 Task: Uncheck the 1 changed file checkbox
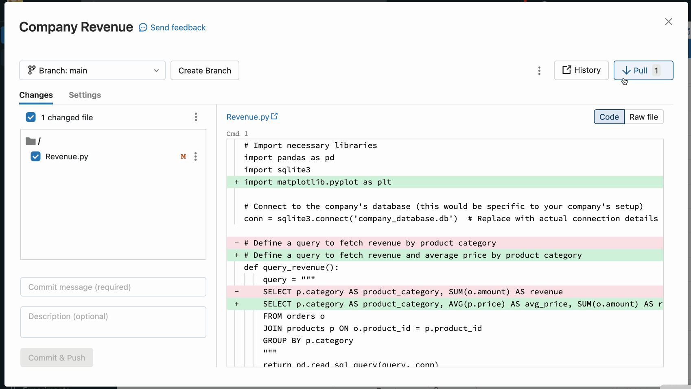31,117
